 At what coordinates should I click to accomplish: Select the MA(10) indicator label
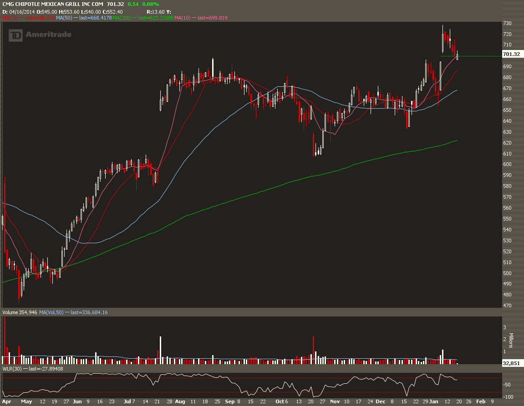pyautogui.click(x=182, y=18)
